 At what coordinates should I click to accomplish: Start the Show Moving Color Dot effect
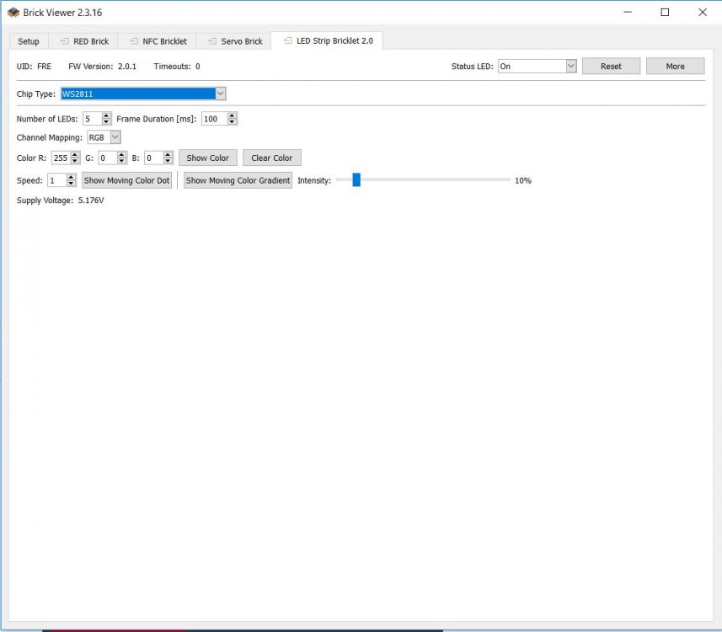tap(126, 180)
